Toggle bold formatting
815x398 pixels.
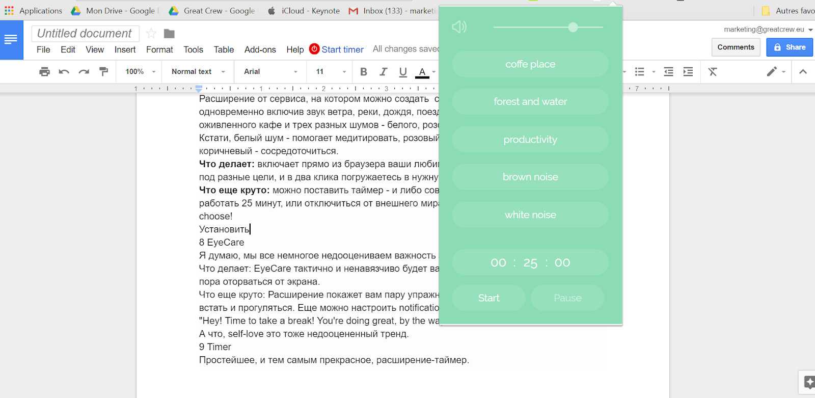[x=363, y=72]
